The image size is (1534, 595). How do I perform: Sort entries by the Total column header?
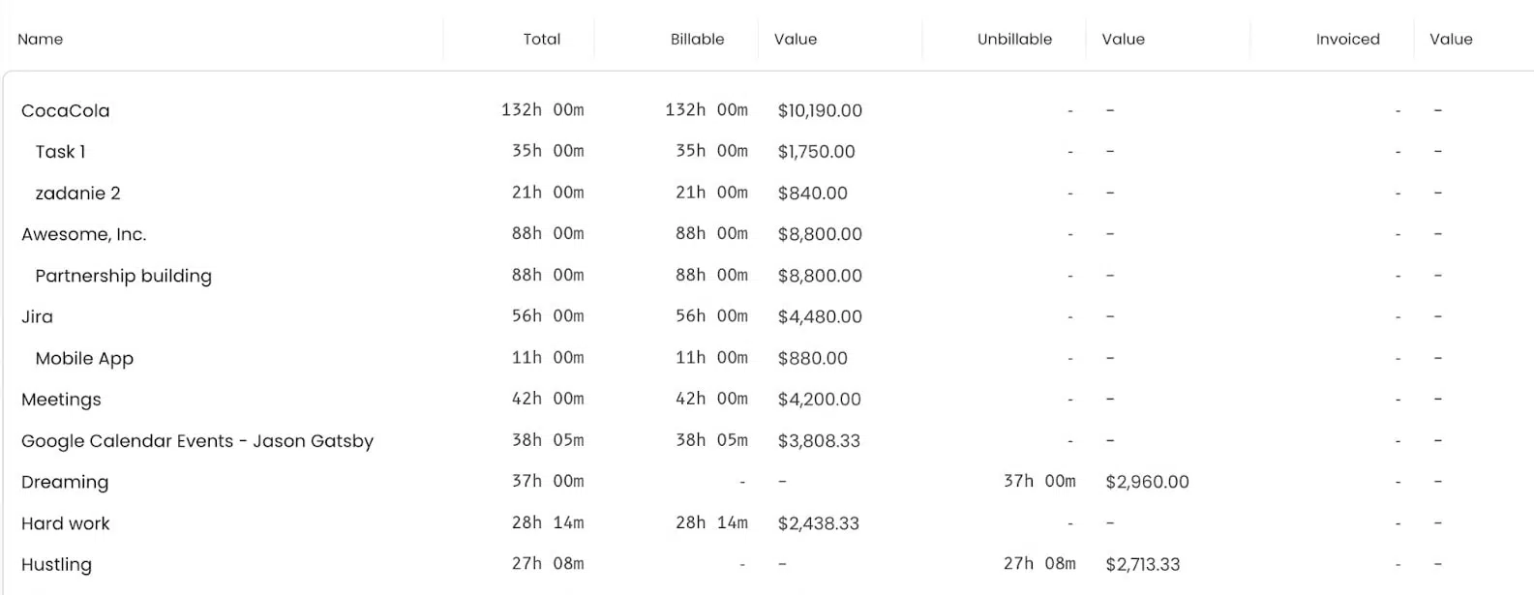click(542, 39)
